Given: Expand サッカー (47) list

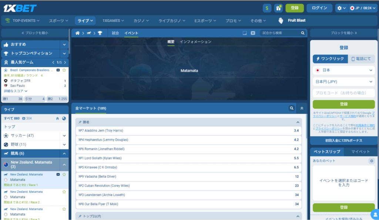Looking at the screenshot, I should (64, 136).
